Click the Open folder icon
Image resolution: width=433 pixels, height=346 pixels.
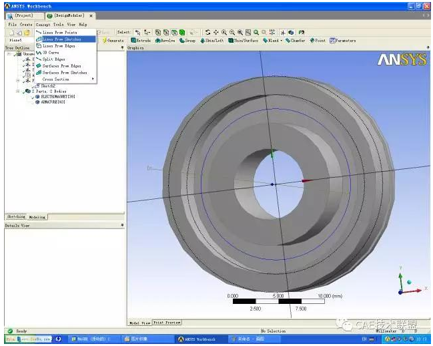[27, 33]
